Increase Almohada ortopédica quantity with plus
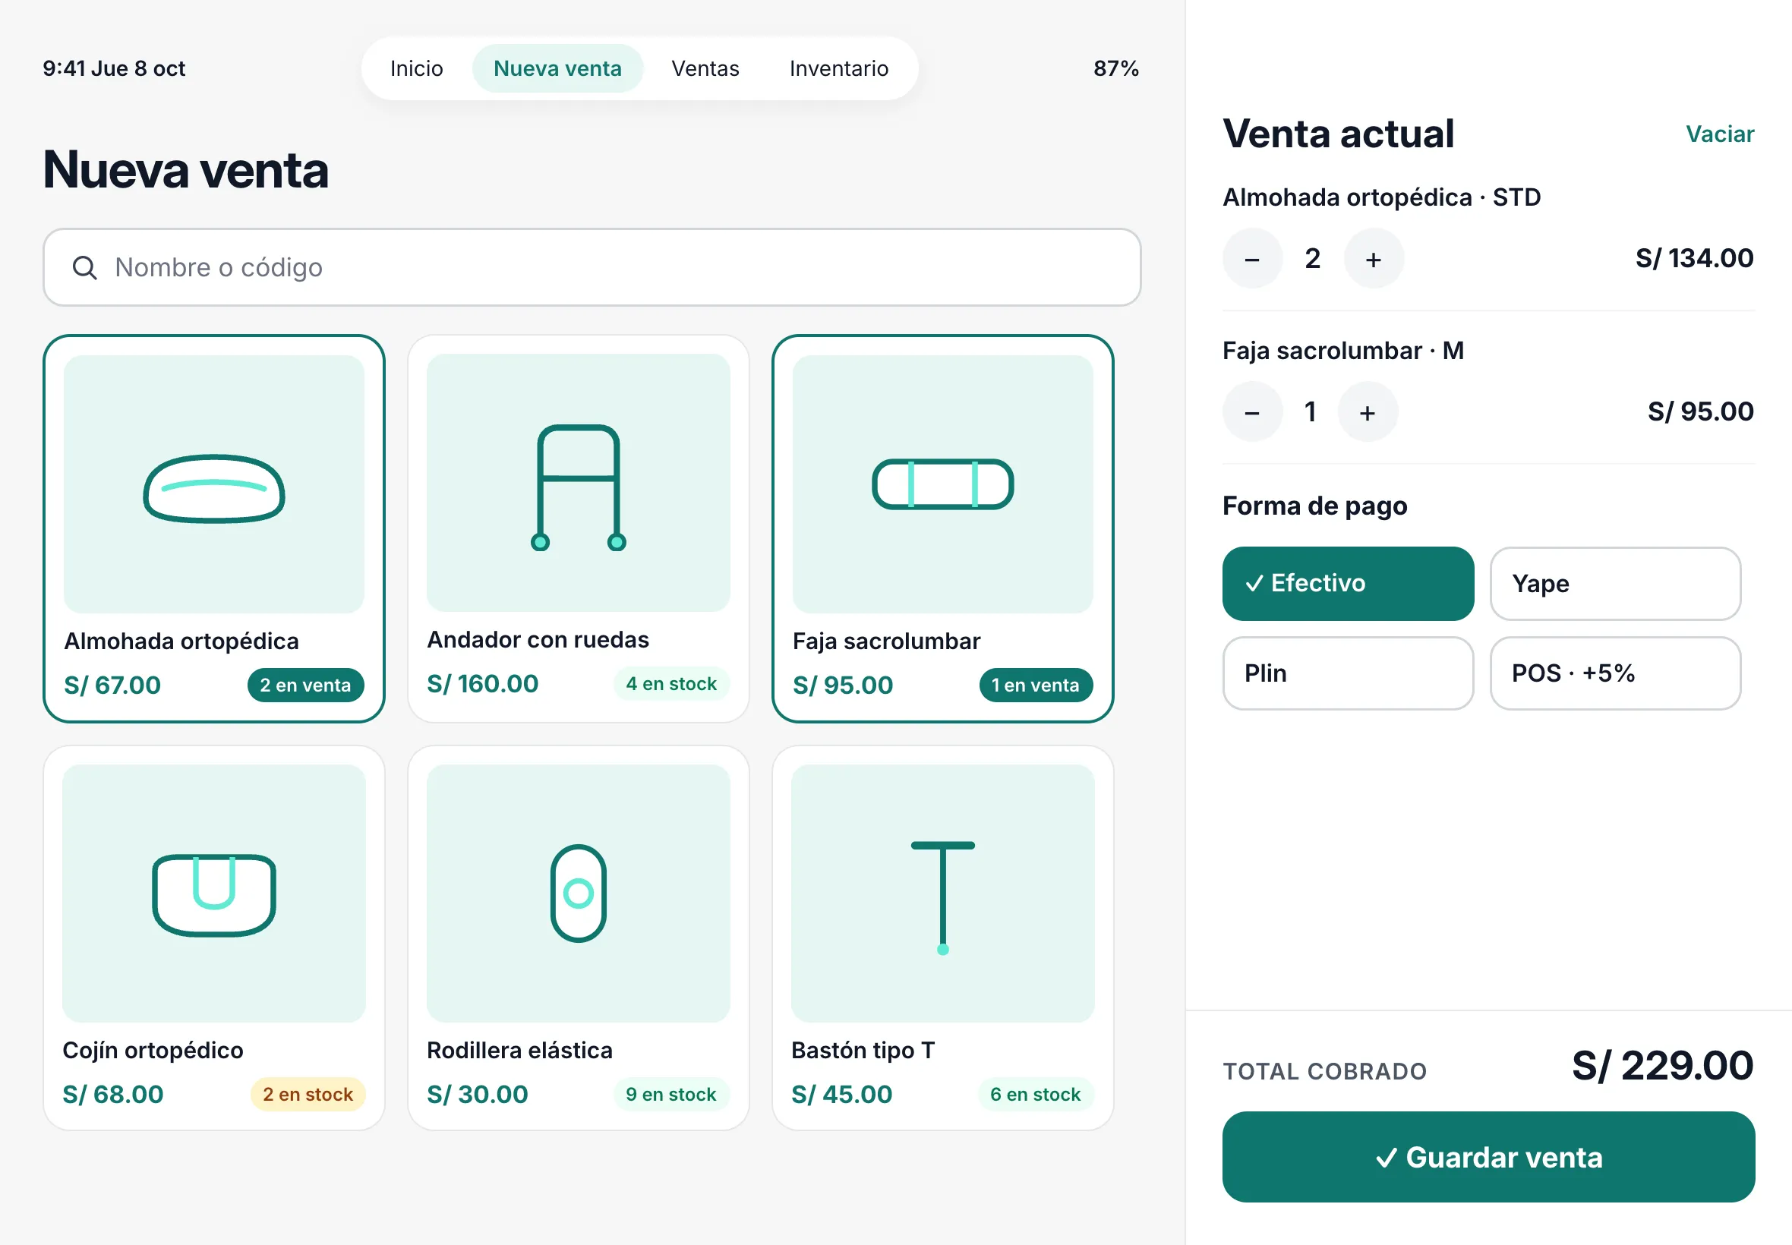The height and width of the screenshot is (1245, 1792). point(1373,258)
